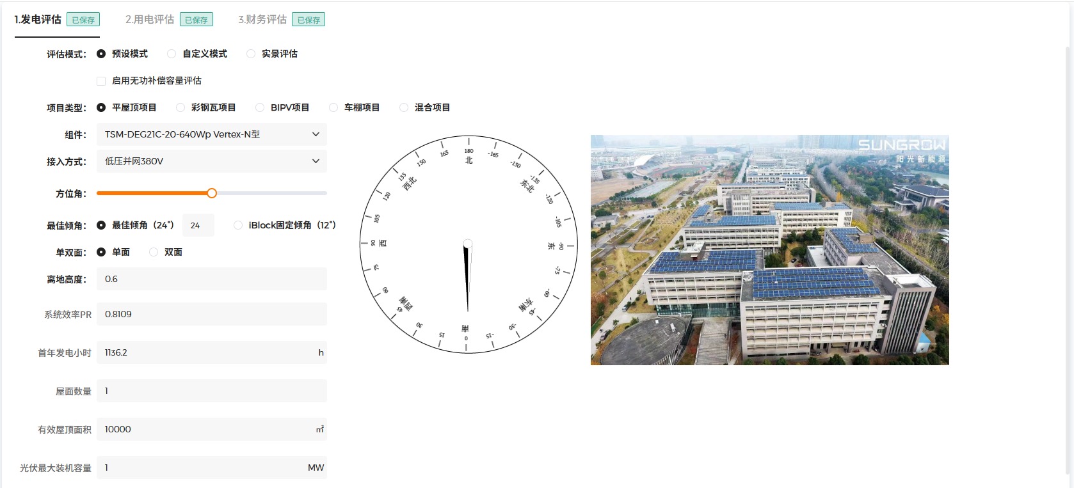Click the tilt angle value field 24
This screenshot has height=488, width=1074.
[x=198, y=225]
